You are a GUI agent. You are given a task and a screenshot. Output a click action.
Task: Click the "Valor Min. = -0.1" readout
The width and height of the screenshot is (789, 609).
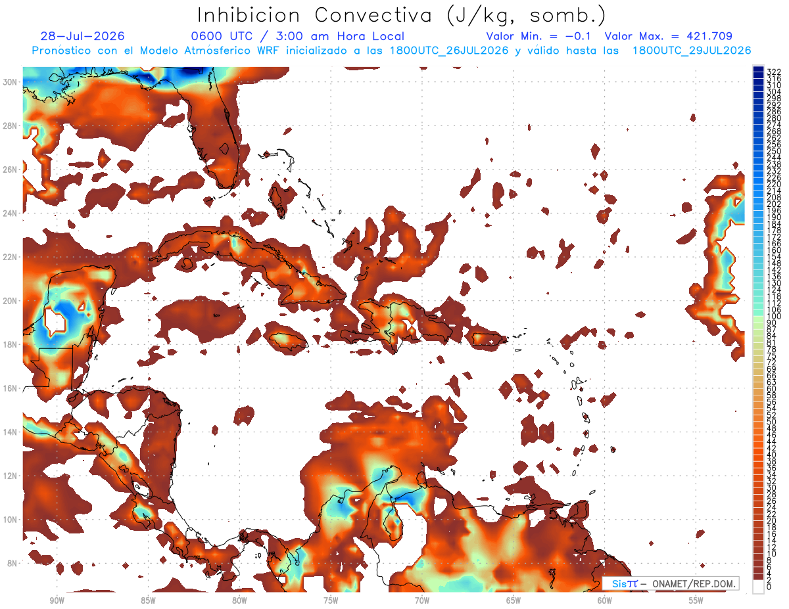coord(538,36)
